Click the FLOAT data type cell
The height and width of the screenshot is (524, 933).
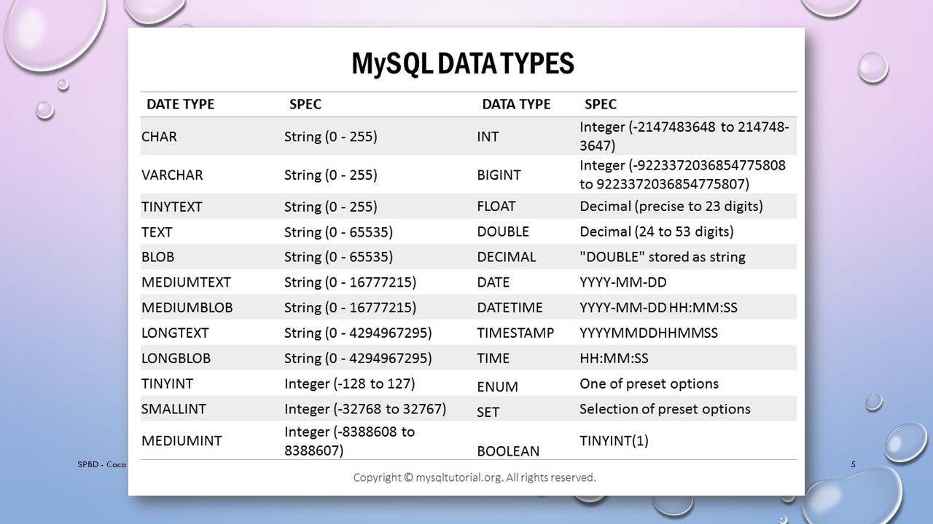tap(496, 207)
